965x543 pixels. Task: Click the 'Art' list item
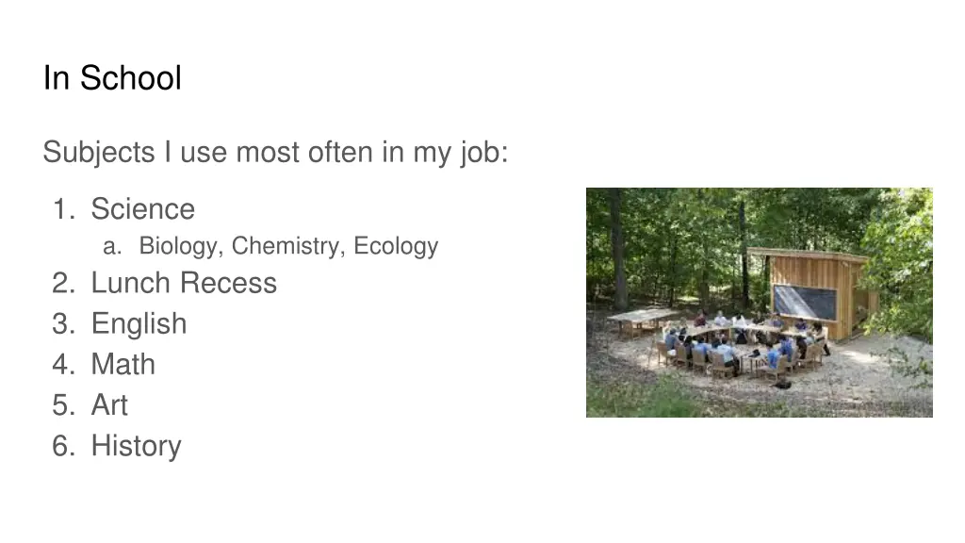[x=109, y=405]
